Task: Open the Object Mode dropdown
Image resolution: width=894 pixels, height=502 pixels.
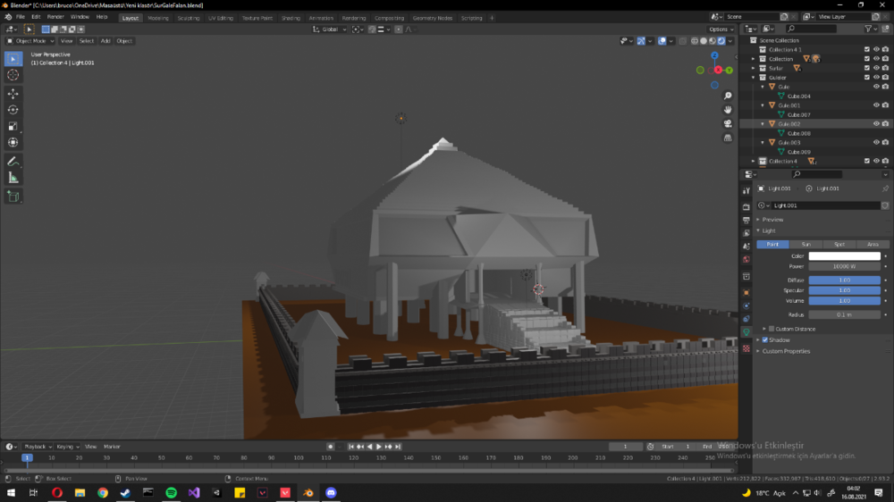Action: [30, 41]
